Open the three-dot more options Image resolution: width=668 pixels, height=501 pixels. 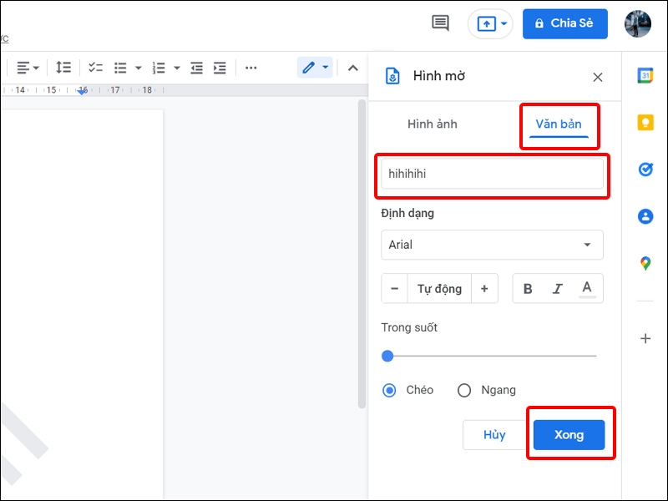tap(251, 68)
